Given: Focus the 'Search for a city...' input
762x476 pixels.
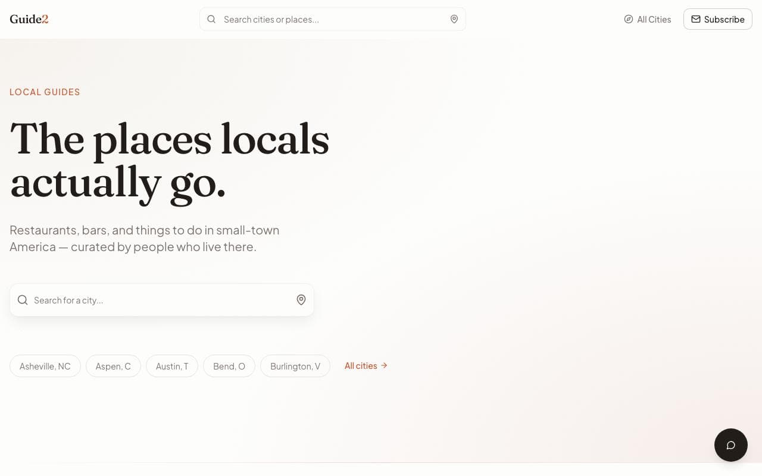Looking at the screenshot, I should (x=162, y=300).
